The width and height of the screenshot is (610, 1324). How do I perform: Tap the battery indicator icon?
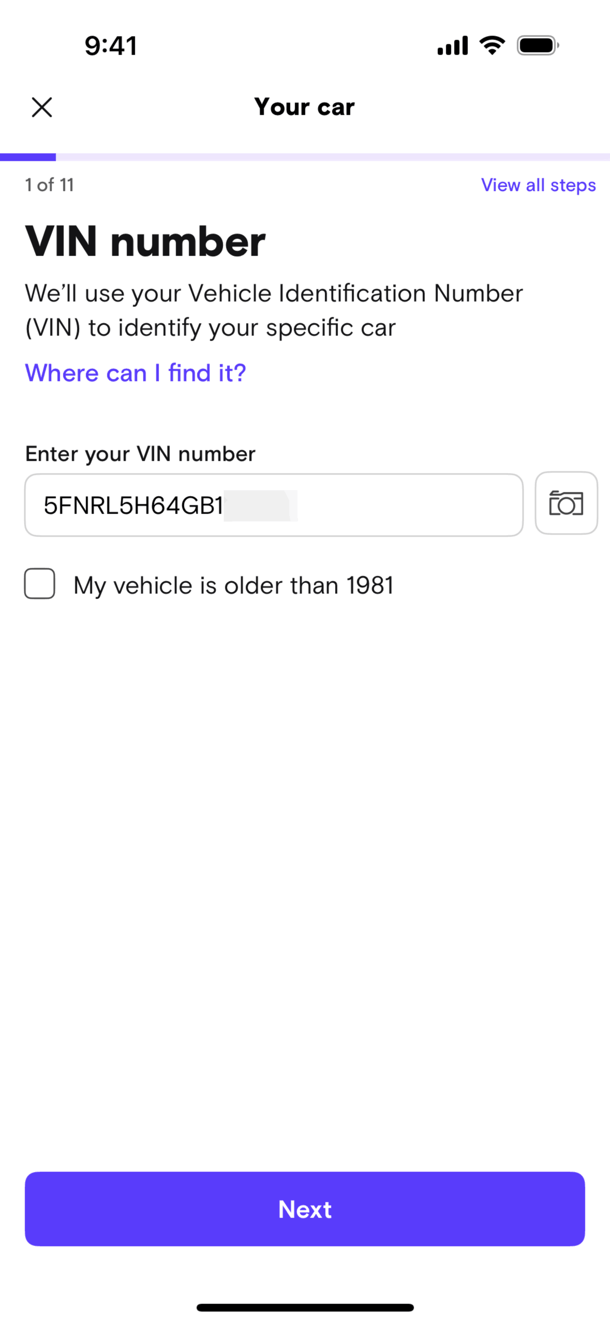click(x=538, y=46)
